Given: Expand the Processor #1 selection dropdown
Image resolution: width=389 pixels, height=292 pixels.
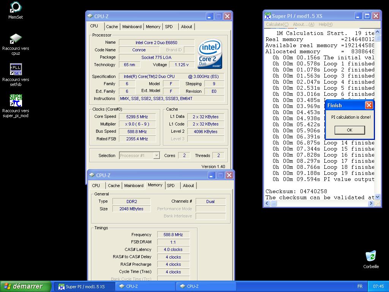Looking at the screenshot, I should click(x=156, y=156).
